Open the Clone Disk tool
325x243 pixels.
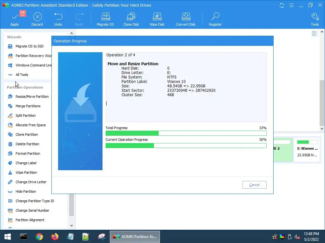click(131, 19)
